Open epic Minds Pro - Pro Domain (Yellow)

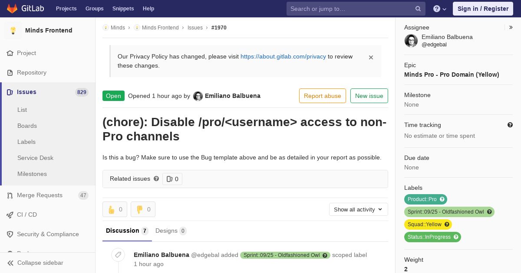click(x=452, y=75)
